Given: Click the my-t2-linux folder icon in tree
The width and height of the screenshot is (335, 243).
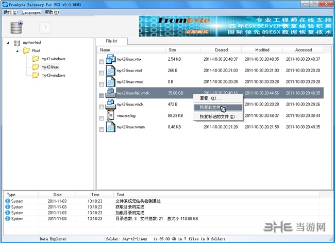Looking at the screenshot, I should [36, 67].
